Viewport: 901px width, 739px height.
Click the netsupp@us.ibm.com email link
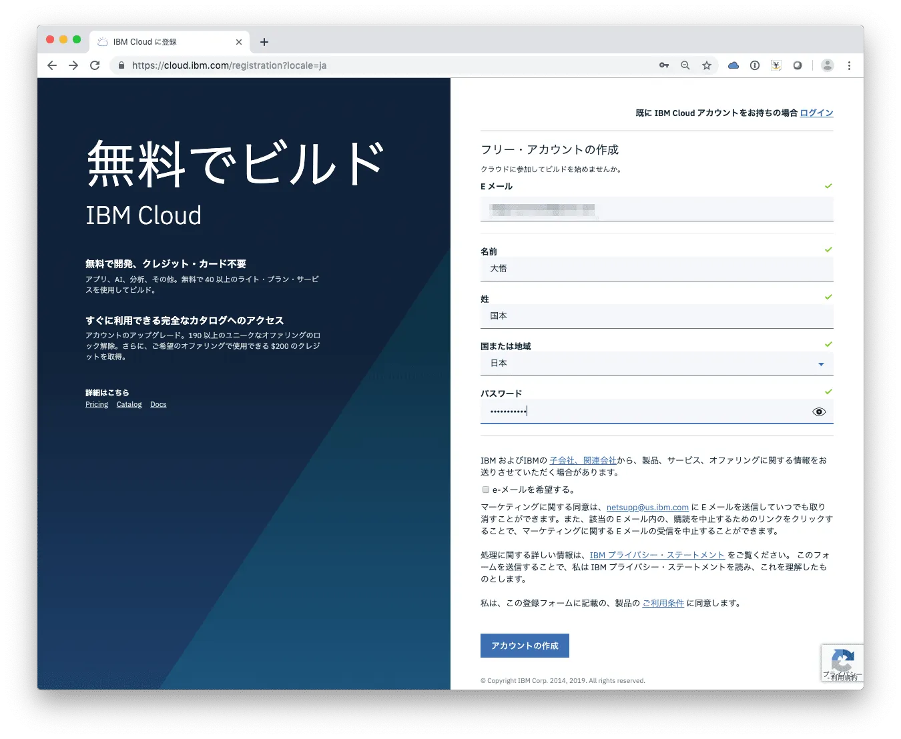tap(647, 507)
